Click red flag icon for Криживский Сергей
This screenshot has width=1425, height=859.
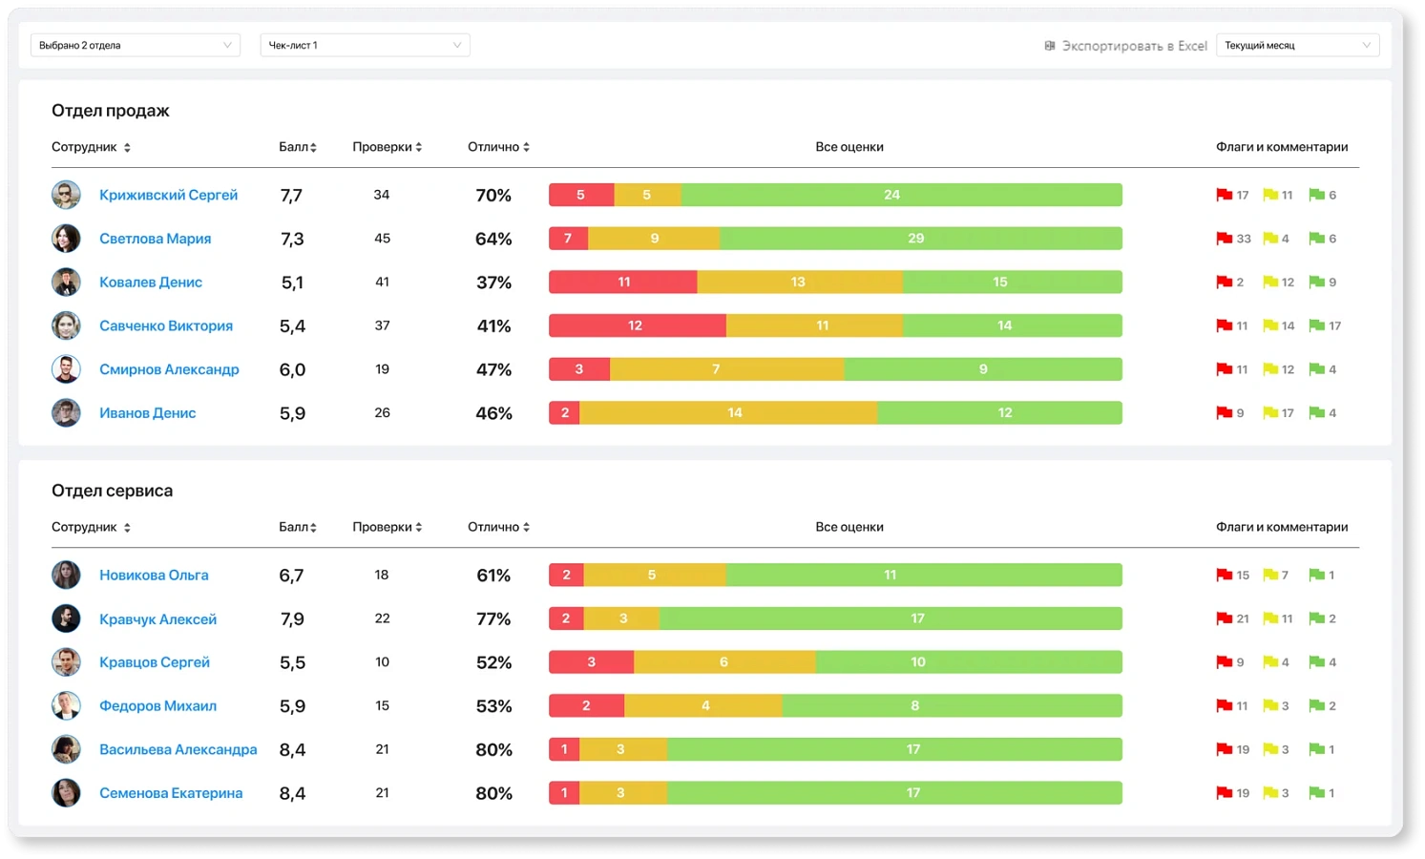[1224, 195]
